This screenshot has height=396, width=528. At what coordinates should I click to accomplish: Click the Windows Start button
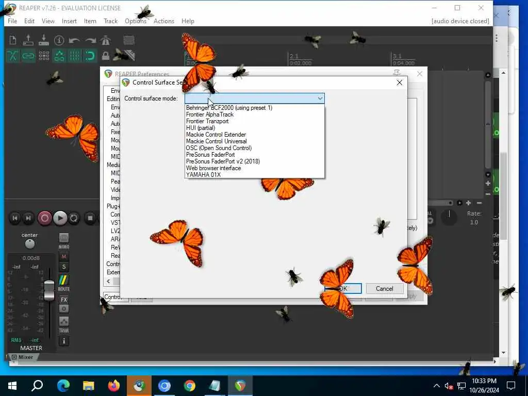12,386
